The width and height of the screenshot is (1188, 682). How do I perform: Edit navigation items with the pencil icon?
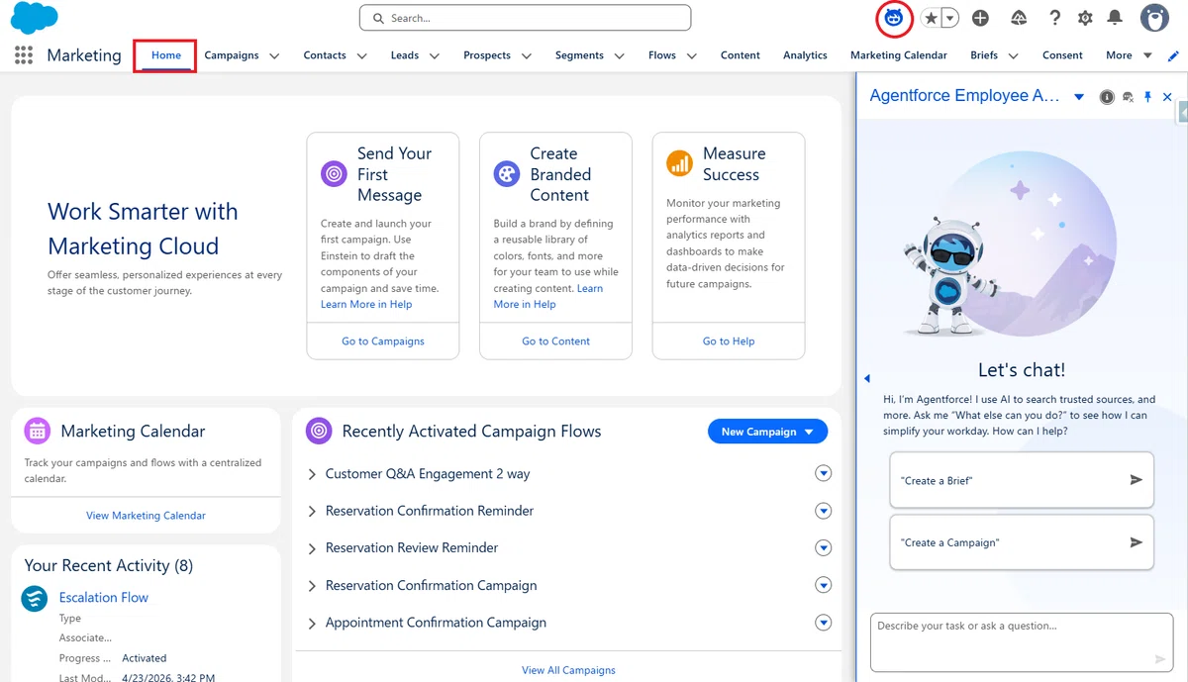[x=1175, y=55]
